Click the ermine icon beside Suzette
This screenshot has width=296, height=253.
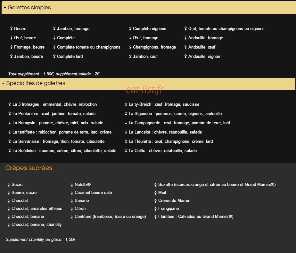tap(155, 185)
